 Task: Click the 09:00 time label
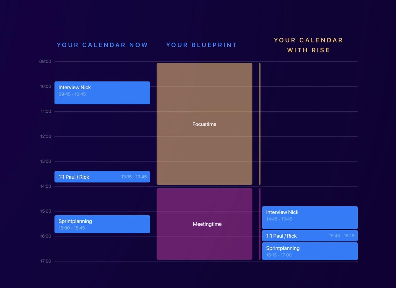tap(46, 61)
